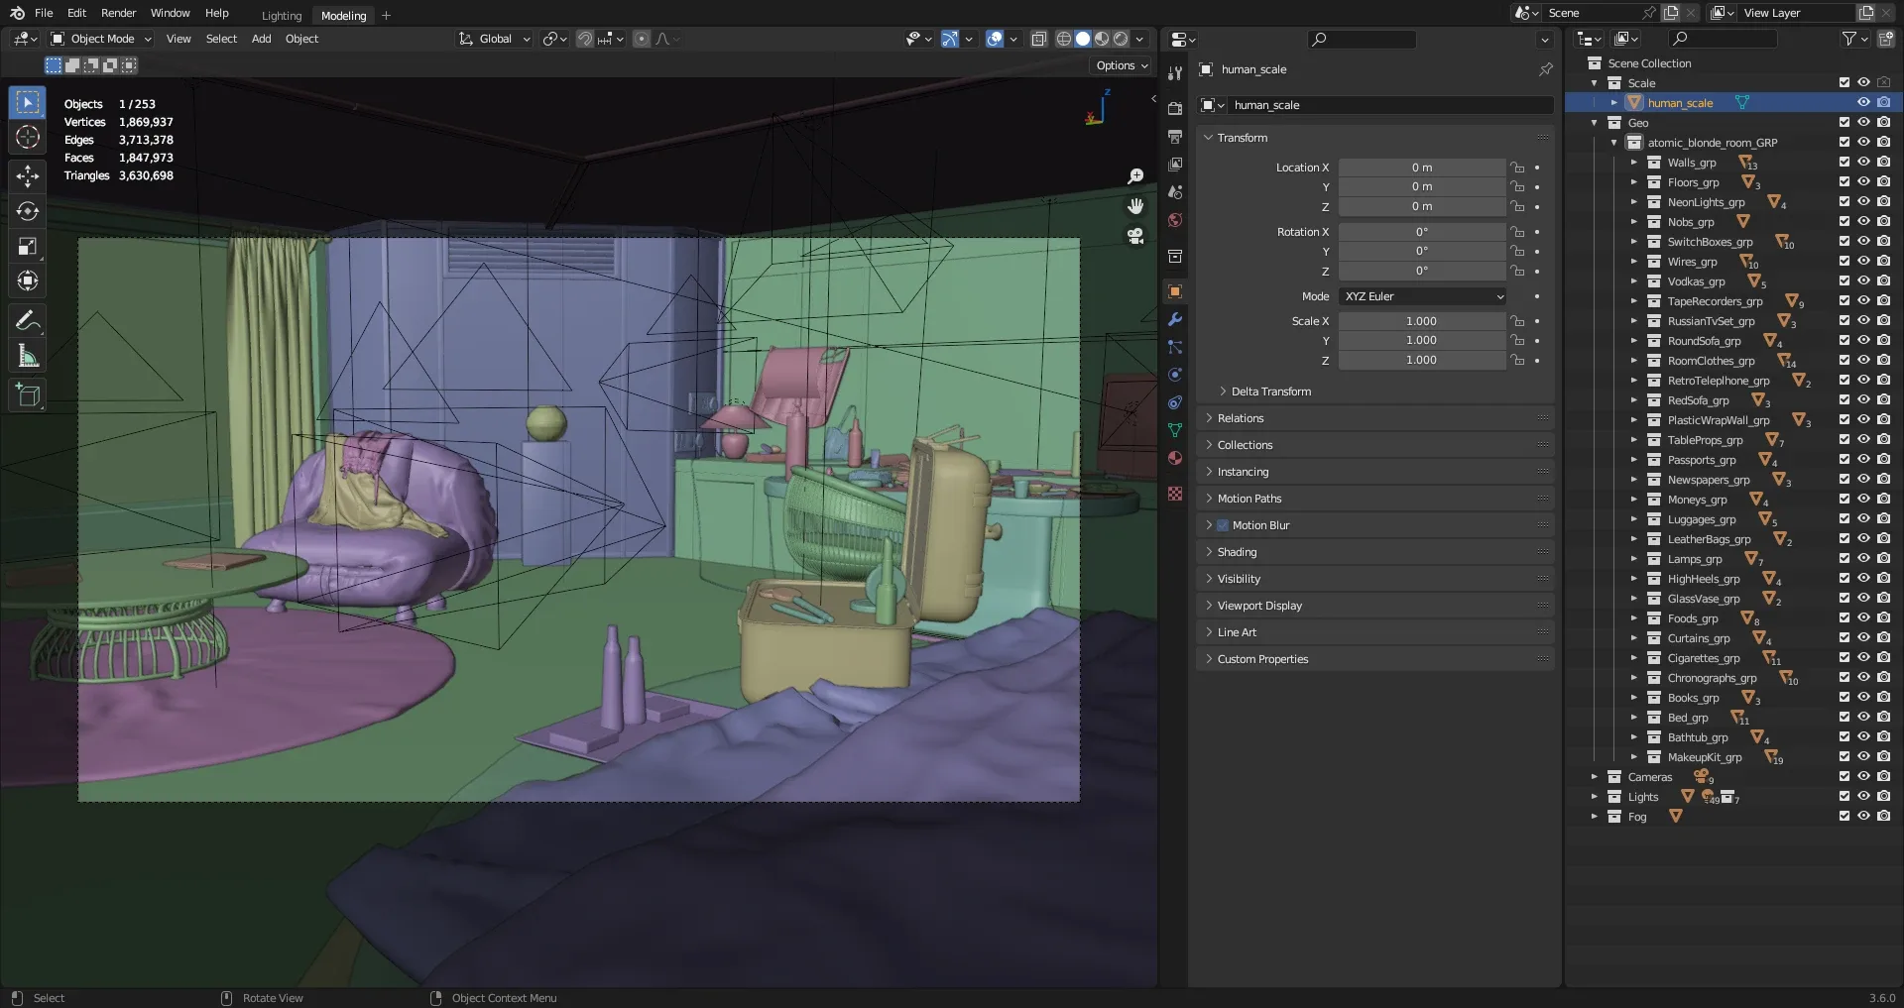Click the outliner search field
The width and height of the screenshot is (1904, 1008).
1723,39
